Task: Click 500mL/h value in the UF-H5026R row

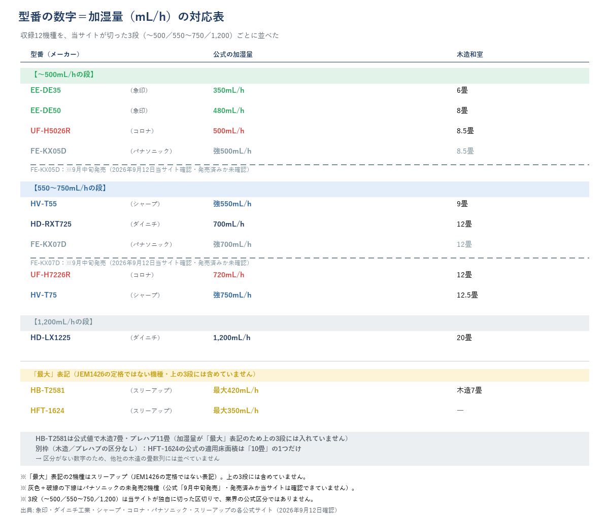Action: [x=229, y=131]
